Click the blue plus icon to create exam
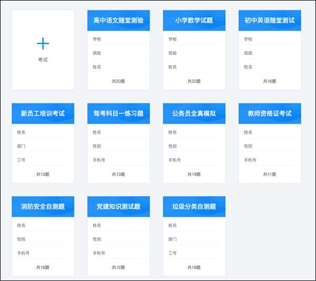The height and width of the screenshot is (281, 316). [x=43, y=44]
